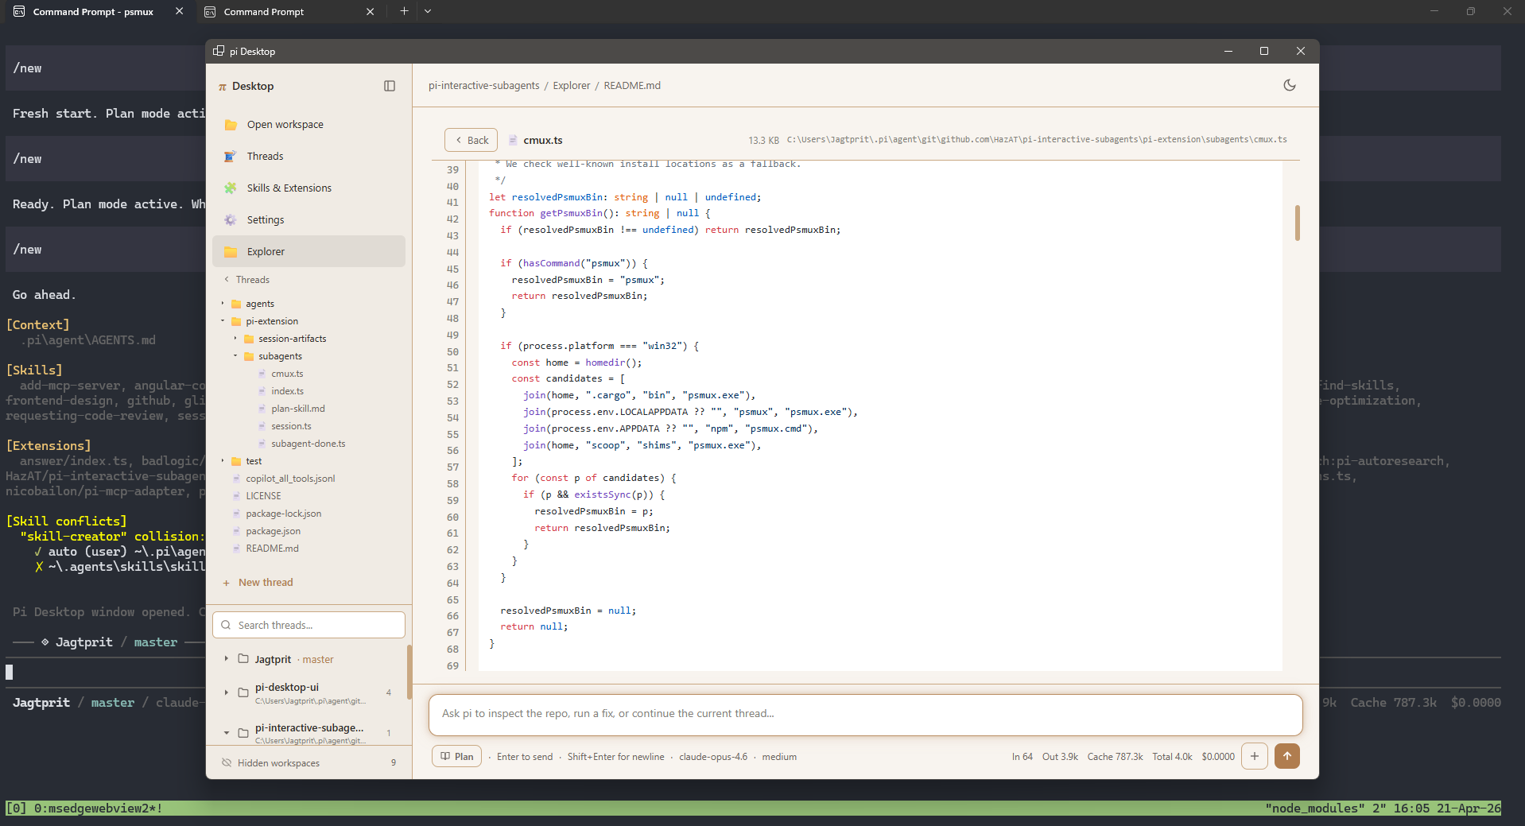Viewport: 1525px width, 826px height.
Task: Open plan-skill.md file
Action: pos(297,409)
